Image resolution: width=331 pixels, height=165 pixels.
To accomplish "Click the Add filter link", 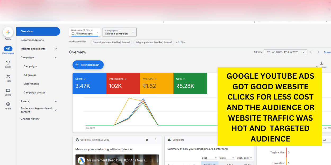I will click(x=181, y=42).
